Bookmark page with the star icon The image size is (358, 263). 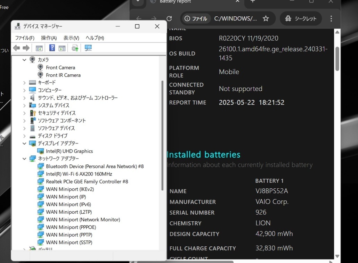point(266,18)
